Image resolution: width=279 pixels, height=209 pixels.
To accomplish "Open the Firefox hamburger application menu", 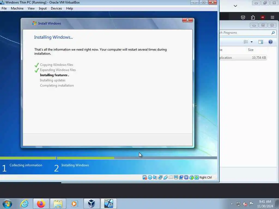I will tap(272, 17).
